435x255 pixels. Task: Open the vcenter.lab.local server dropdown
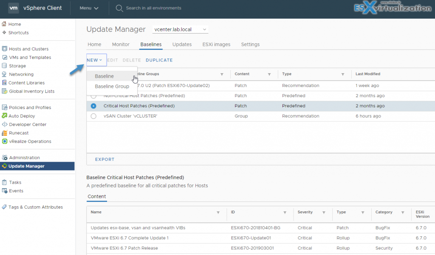pyautogui.click(x=180, y=29)
